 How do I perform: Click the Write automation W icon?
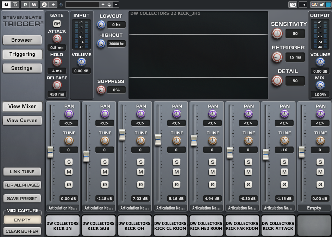pos(34,5)
